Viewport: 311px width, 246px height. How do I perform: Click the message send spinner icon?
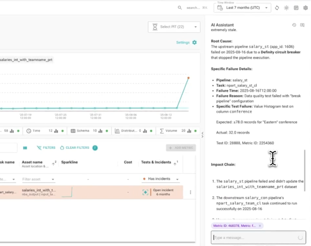300,237
